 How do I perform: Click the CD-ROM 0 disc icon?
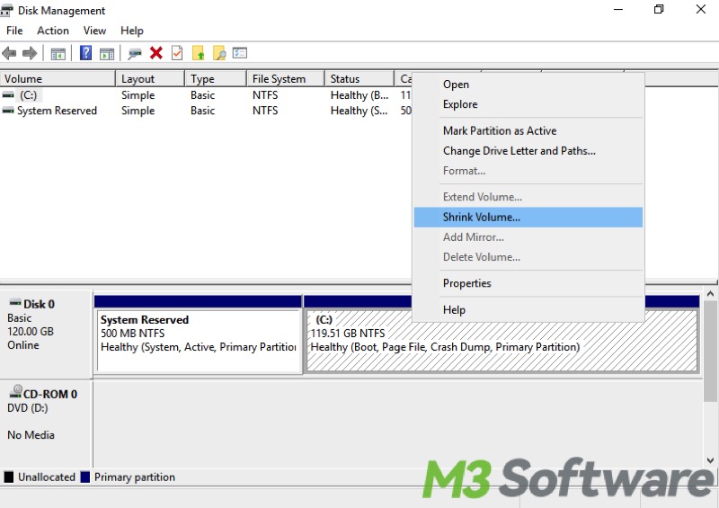(16, 391)
